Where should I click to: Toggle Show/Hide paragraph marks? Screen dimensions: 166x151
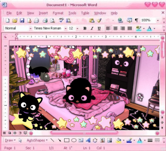[136, 20]
